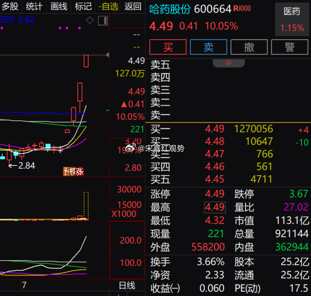Click the 撤 cancel order button
Image resolution: width=311 pixels, height=296 pixels.
pyautogui.click(x=249, y=47)
